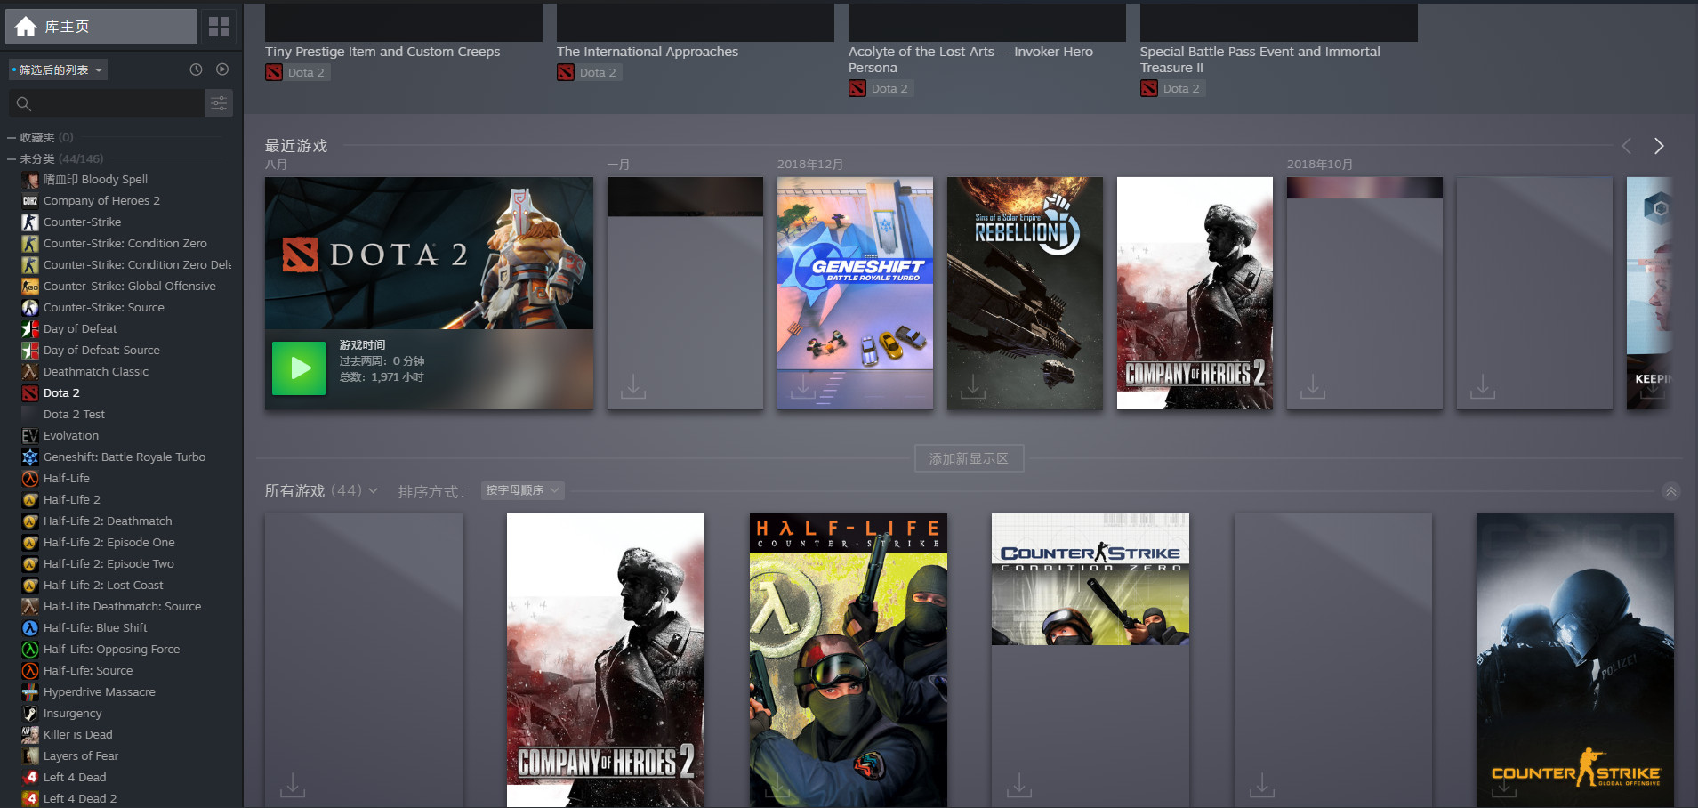This screenshot has height=808, width=1698.
Task: Download icon on Sins of a Solar Empire Rebellion card
Action: coord(973,386)
